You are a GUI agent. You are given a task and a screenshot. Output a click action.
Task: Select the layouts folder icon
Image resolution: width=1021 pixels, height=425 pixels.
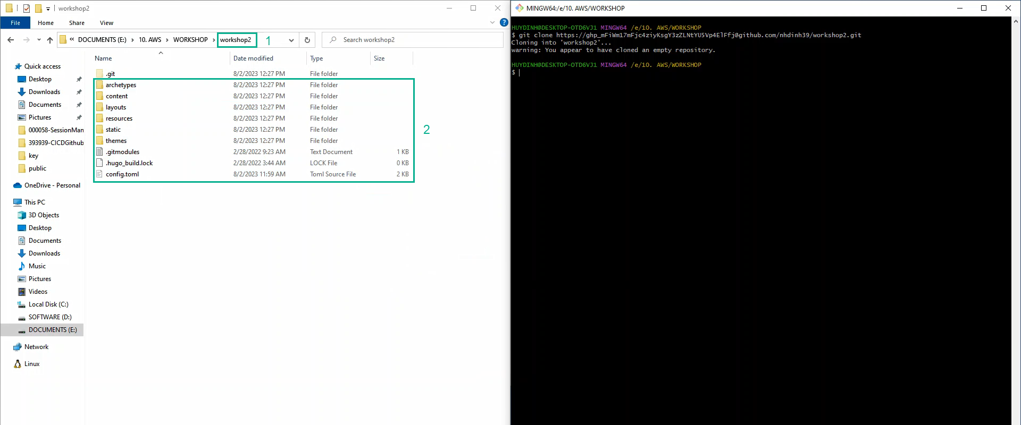click(x=99, y=107)
